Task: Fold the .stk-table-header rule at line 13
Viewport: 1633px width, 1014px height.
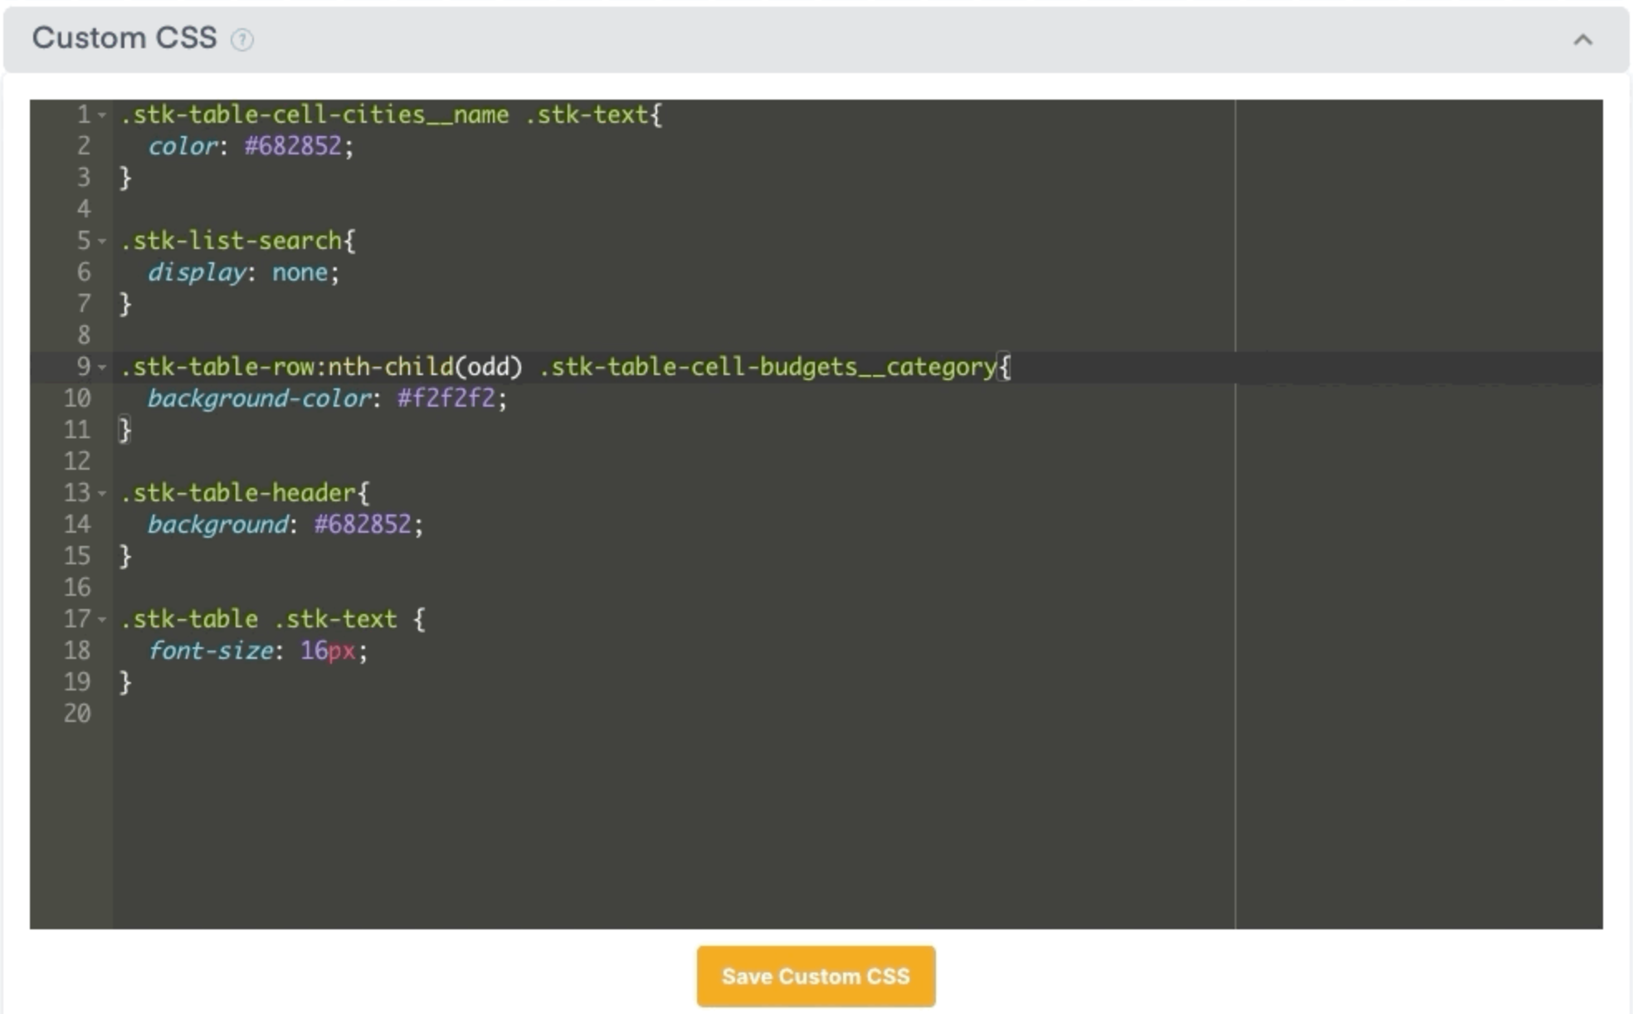Action: (x=102, y=493)
